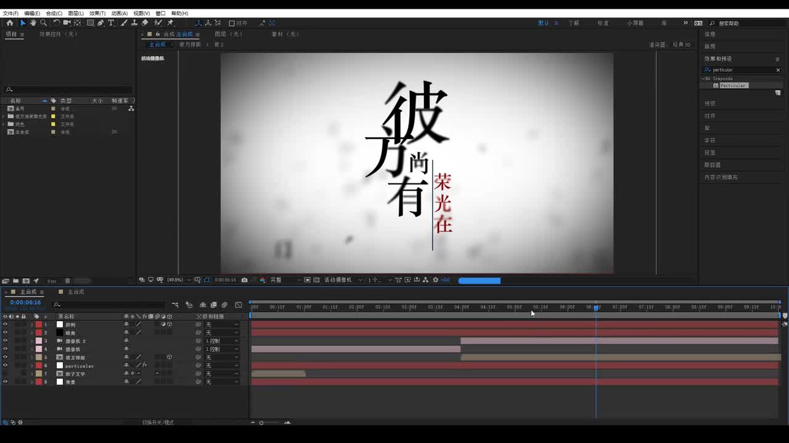The width and height of the screenshot is (789, 443).
Task: Select the Zoom magnifier tool
Action: 44,23
